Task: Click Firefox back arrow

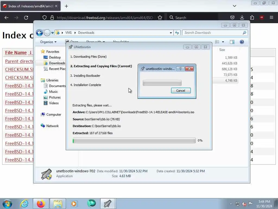Action: click(7, 18)
